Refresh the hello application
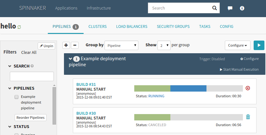 19,27
